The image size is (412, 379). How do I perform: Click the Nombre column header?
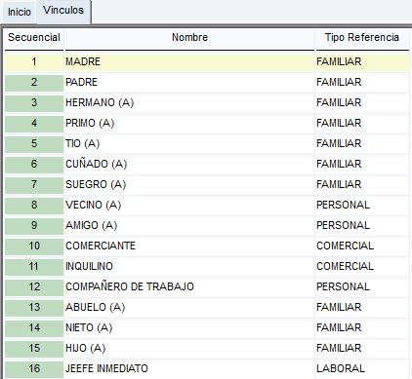pyautogui.click(x=189, y=38)
